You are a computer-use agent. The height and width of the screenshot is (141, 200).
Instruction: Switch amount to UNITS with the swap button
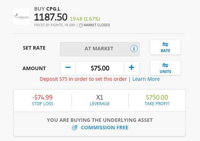(165, 68)
